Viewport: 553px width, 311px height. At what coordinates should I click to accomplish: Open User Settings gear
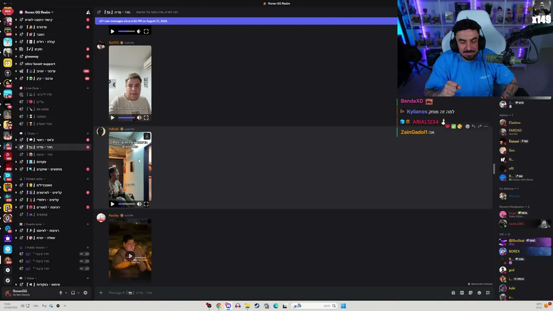point(85,293)
